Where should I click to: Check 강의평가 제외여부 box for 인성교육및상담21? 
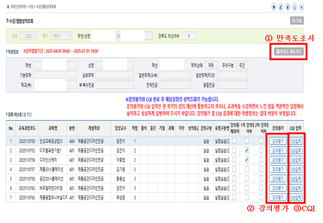pos(234,141)
